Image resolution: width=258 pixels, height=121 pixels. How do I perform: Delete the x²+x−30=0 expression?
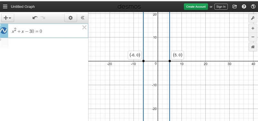84,27
